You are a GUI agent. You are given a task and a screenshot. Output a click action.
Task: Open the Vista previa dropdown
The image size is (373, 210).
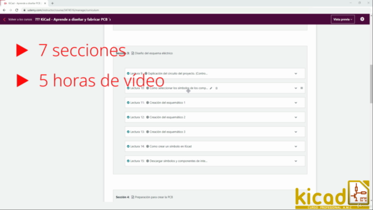tap(343, 19)
